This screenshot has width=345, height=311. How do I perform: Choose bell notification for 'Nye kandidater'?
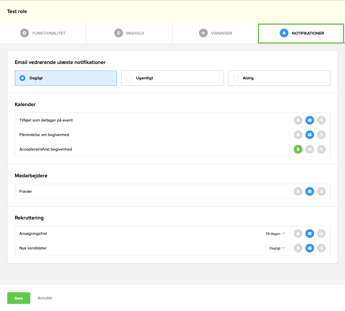pyautogui.click(x=298, y=248)
